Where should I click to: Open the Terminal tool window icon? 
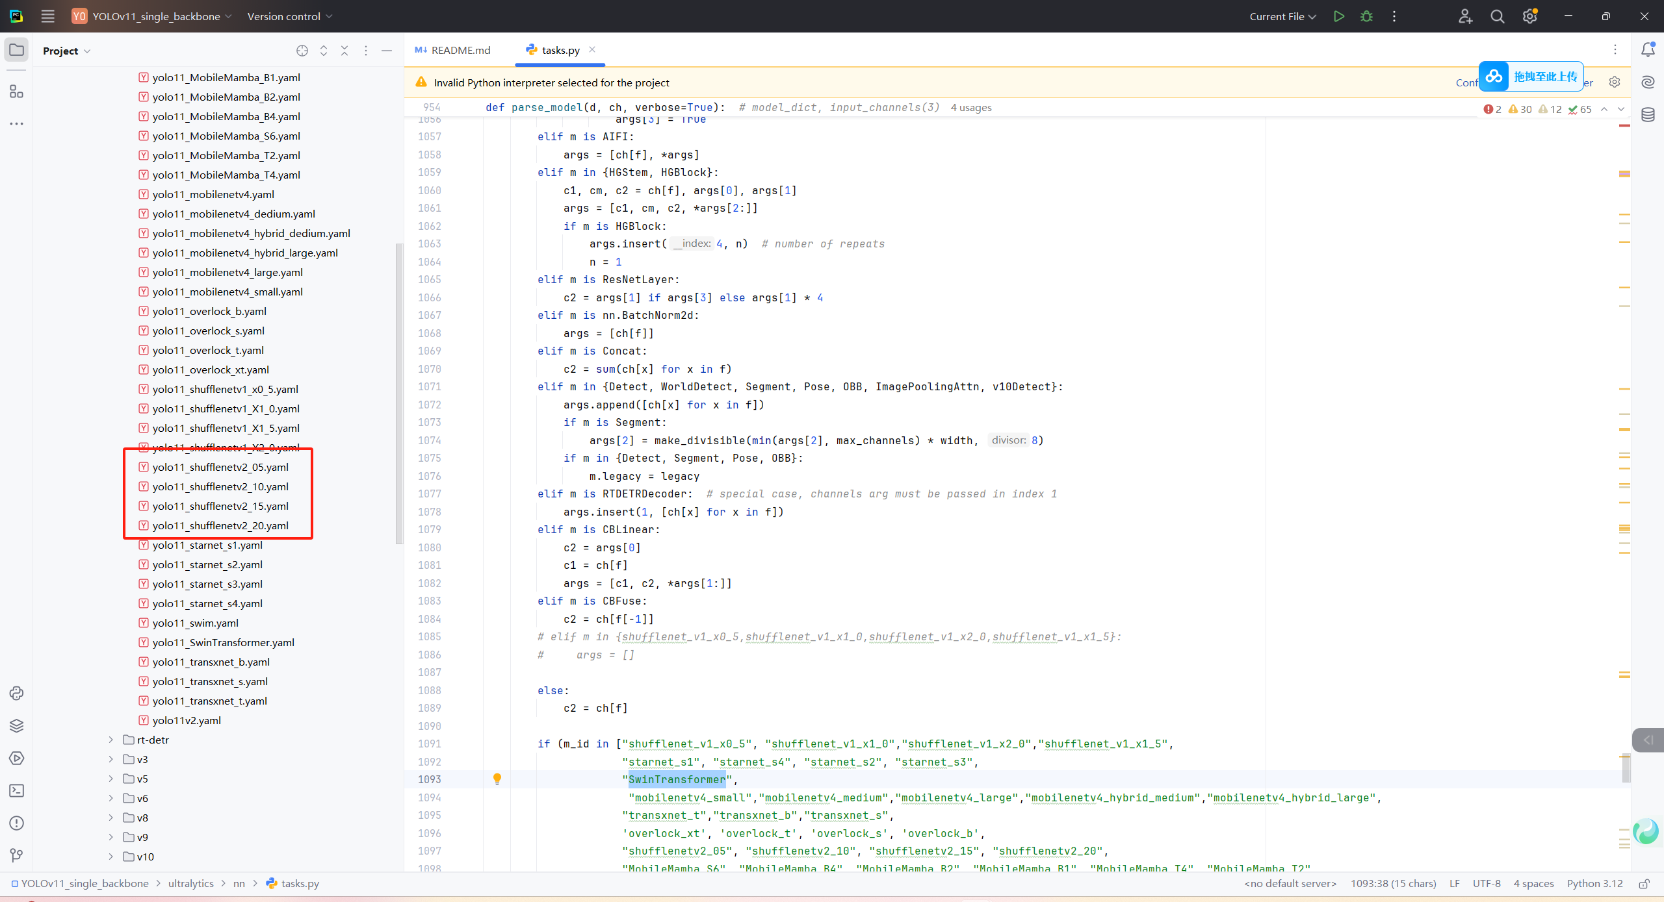pyautogui.click(x=16, y=790)
